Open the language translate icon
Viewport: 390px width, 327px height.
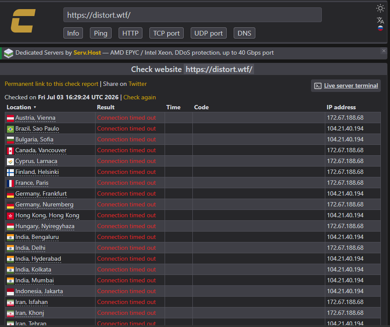click(x=380, y=20)
